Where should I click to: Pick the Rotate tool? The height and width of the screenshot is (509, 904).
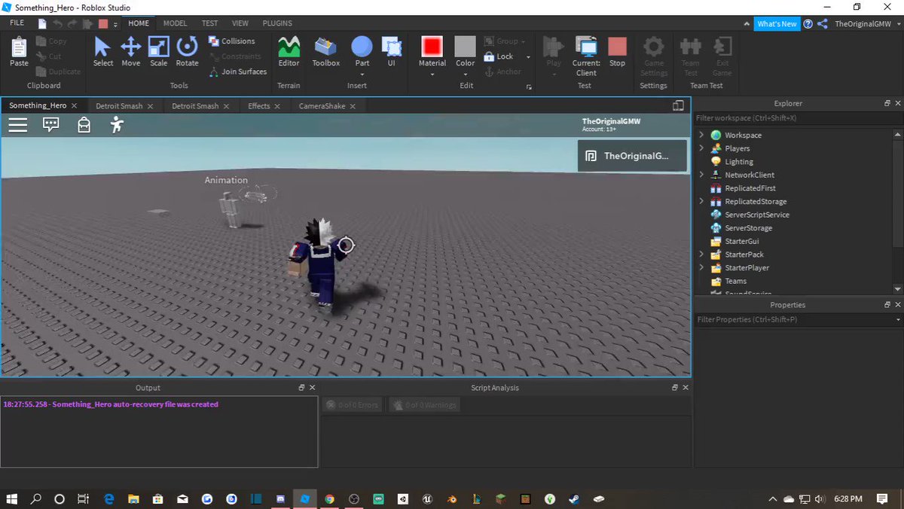coord(187,52)
